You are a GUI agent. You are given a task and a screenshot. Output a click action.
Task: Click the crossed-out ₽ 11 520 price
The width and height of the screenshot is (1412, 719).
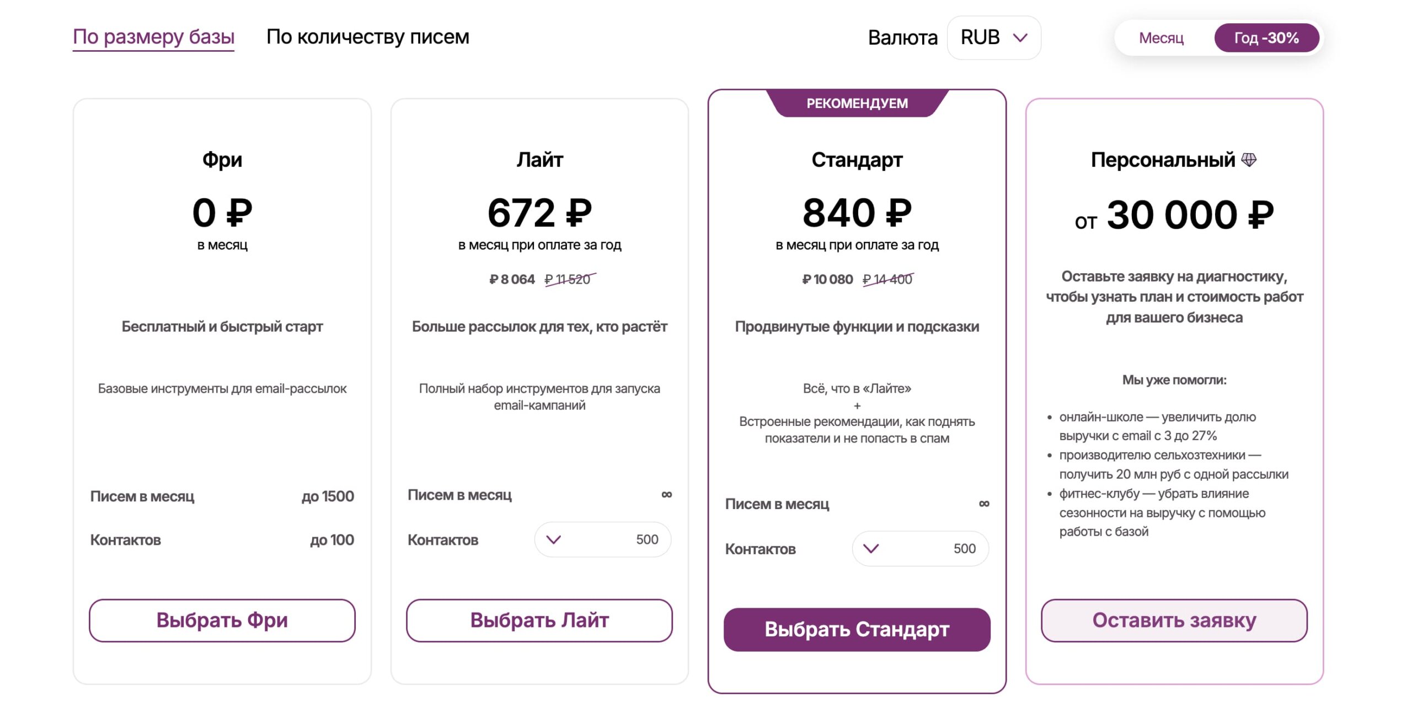point(570,279)
